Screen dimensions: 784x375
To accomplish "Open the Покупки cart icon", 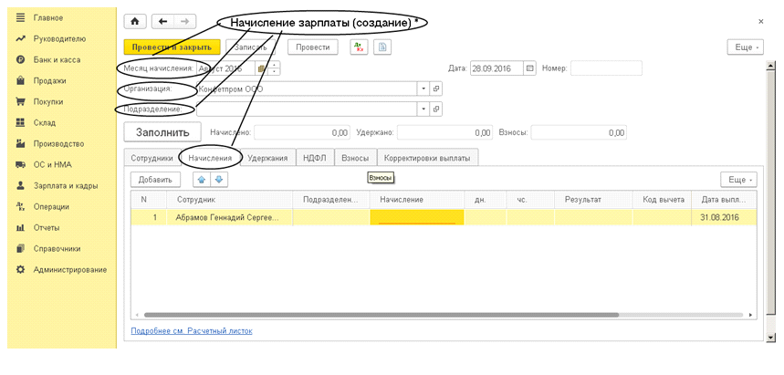I will (20, 101).
